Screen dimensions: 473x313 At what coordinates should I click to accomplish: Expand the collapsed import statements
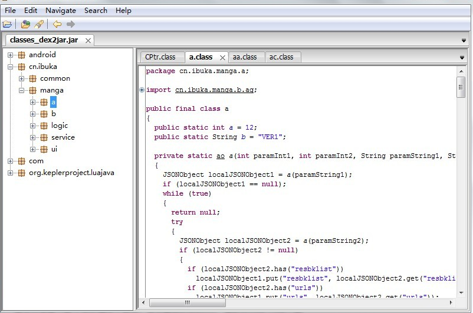tap(142, 90)
